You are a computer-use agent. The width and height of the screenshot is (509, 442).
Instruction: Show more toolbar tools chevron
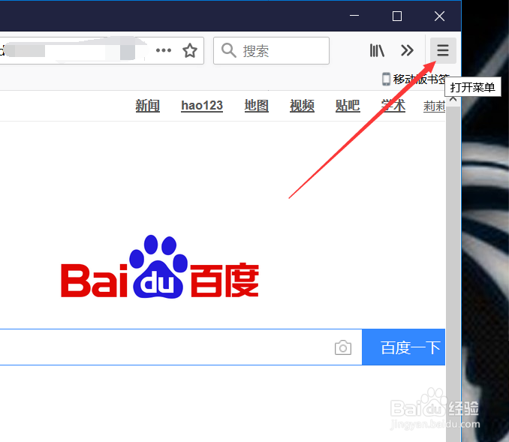coord(407,50)
